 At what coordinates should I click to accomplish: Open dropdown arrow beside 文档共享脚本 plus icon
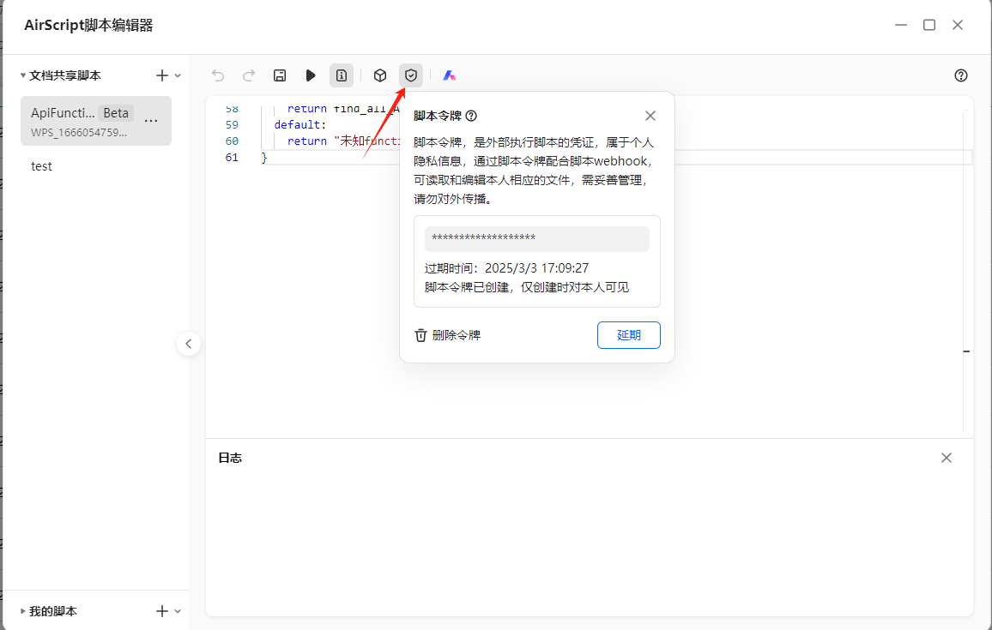tap(178, 75)
